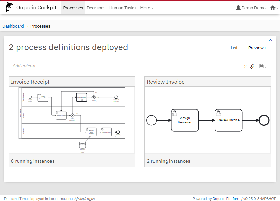Switch to the List tab
Screen dimensions: 280x201
[234, 48]
